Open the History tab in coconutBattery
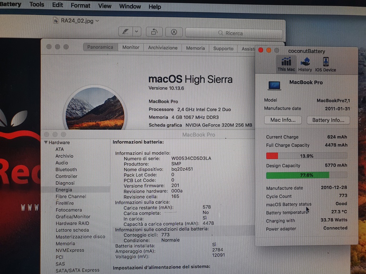 [305, 65]
